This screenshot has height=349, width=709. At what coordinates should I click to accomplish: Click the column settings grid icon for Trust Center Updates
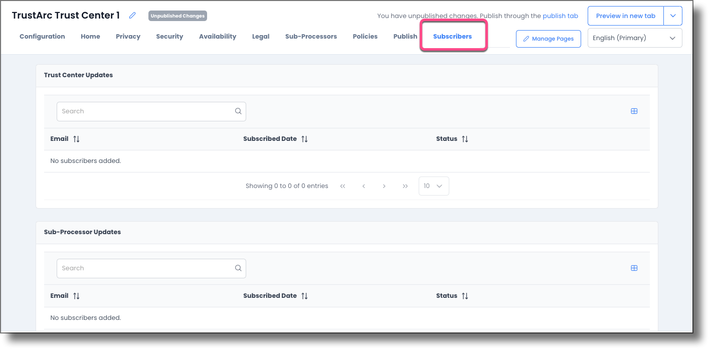pyautogui.click(x=634, y=111)
